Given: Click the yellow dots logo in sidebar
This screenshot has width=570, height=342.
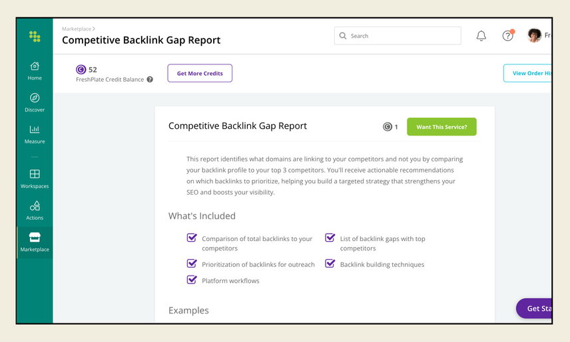Looking at the screenshot, I should point(35,37).
